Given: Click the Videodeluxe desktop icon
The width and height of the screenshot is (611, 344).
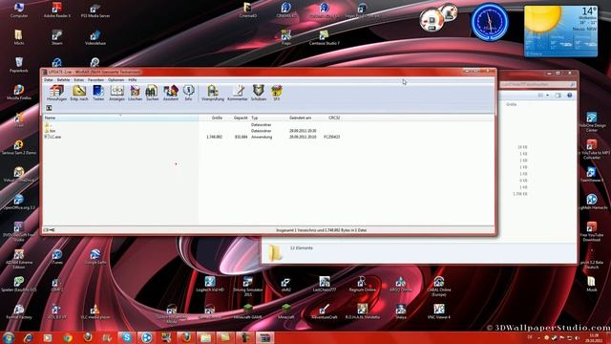Looking at the screenshot, I should (x=95, y=37).
